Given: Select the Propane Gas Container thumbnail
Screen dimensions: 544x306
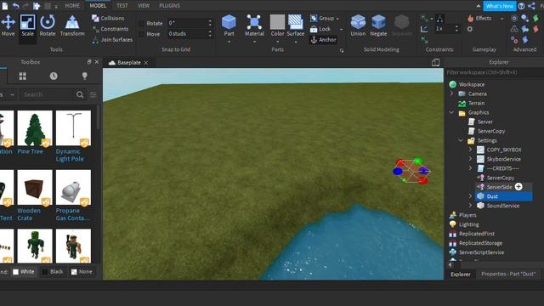Looking at the screenshot, I should click(x=73, y=187).
